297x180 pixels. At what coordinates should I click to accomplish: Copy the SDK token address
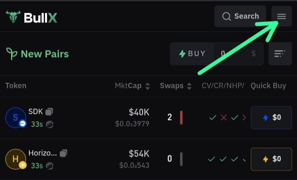[49, 112]
